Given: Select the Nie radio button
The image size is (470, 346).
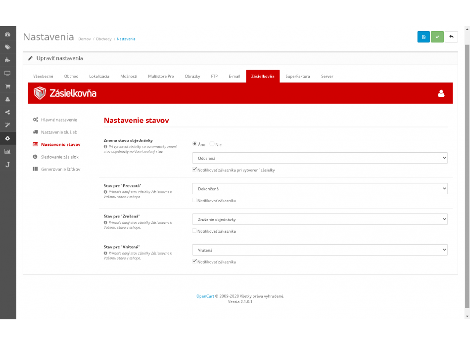Looking at the screenshot, I should tap(212, 144).
